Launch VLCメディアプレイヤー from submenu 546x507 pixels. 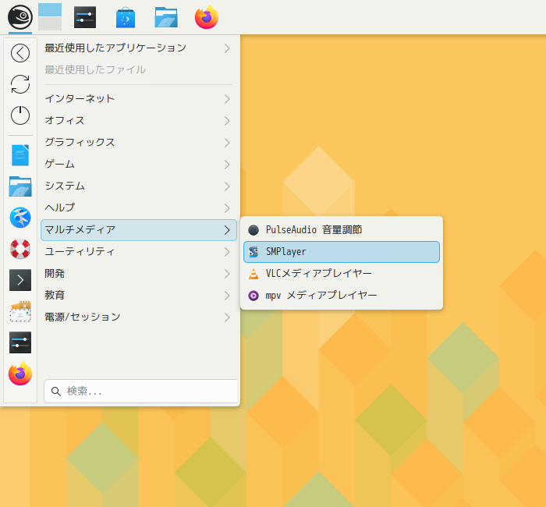pos(342,274)
